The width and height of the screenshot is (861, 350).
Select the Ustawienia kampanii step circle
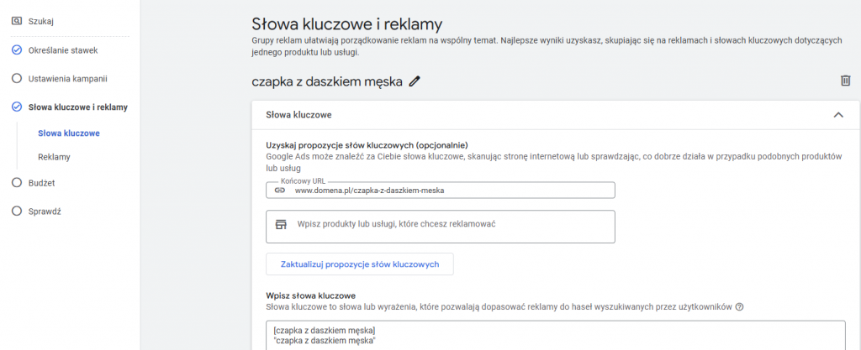pos(17,79)
